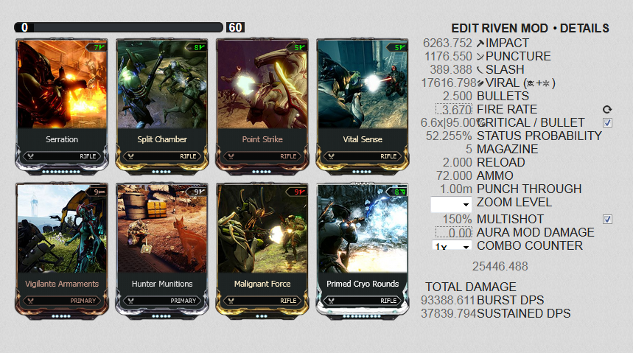Click the fire rate refresh icon
This screenshot has height=353, width=633.
click(x=607, y=110)
